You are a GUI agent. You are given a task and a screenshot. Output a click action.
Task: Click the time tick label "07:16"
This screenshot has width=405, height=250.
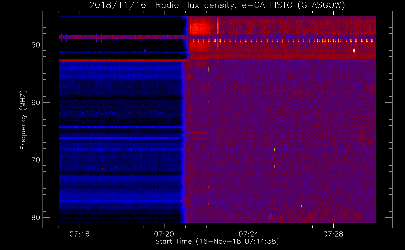pyautogui.click(x=80, y=234)
